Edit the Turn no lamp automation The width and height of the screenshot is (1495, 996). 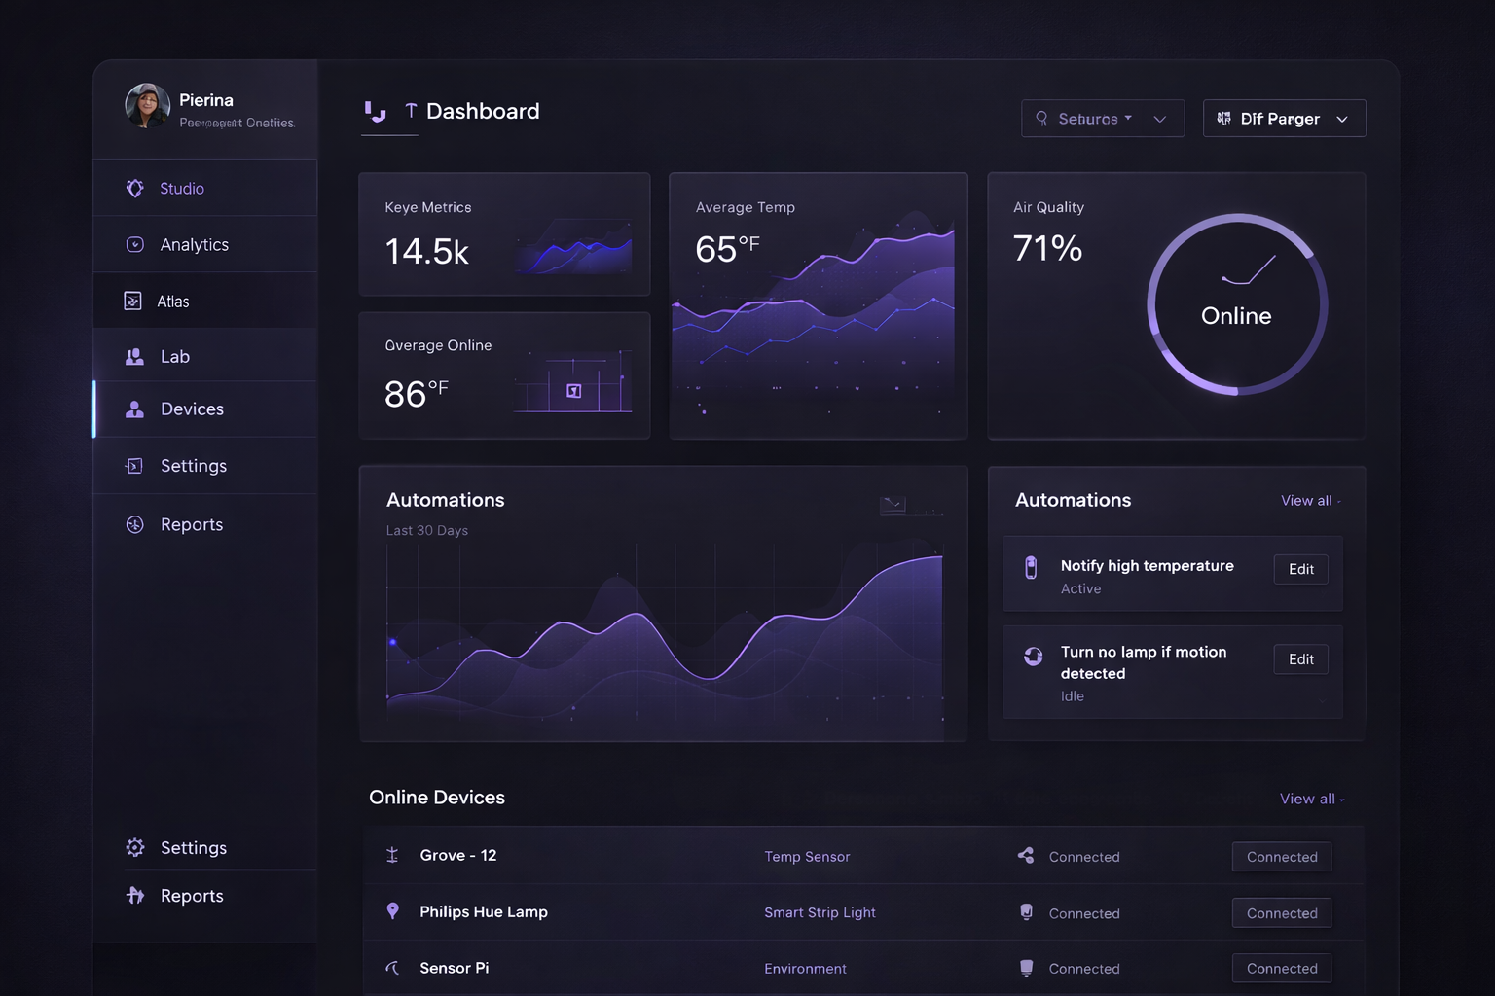(x=1300, y=659)
